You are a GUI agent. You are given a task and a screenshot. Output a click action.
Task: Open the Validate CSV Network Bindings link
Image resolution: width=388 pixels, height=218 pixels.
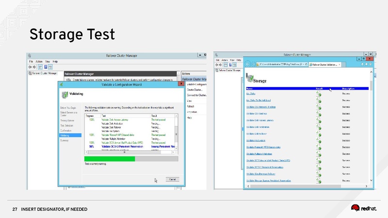pyautogui.click(x=261, y=107)
